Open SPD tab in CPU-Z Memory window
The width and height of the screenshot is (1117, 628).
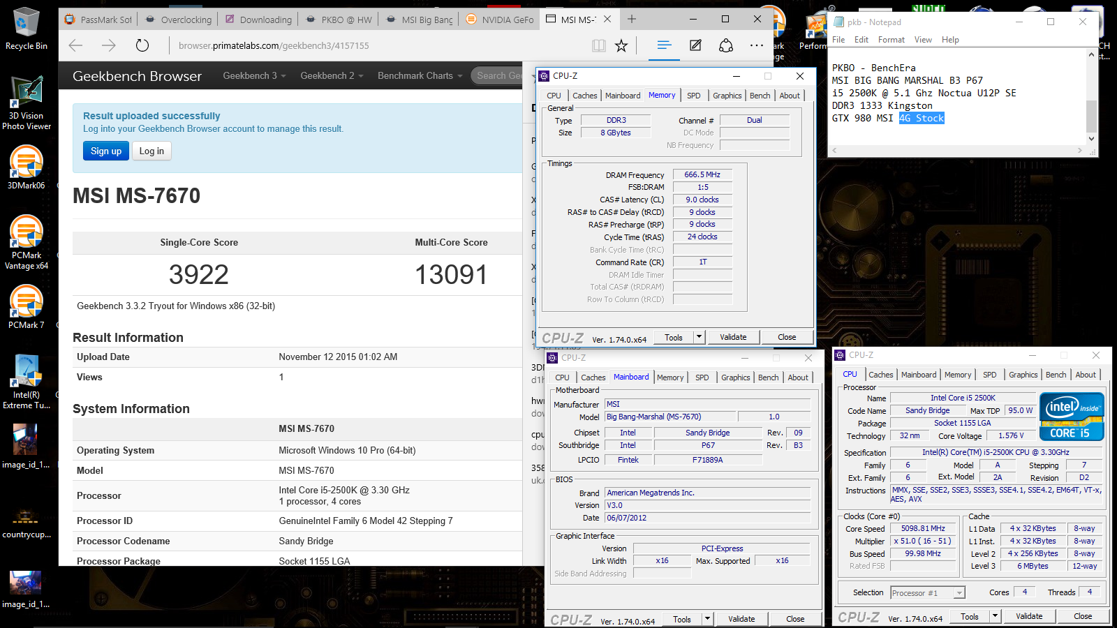[x=693, y=96]
